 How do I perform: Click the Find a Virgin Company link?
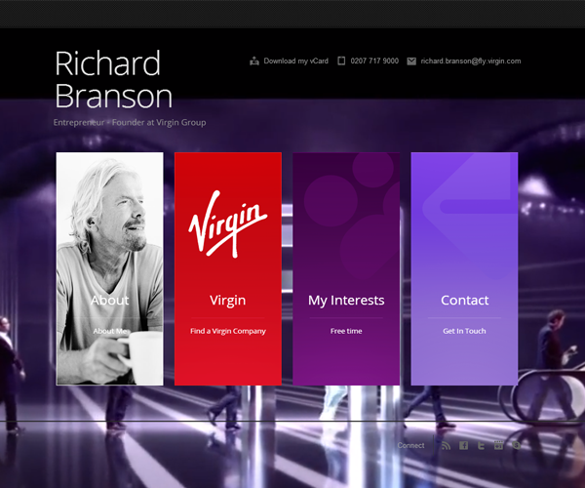point(227,331)
